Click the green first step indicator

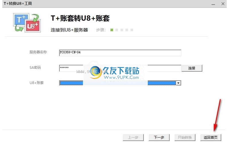pyautogui.click(x=112, y=30)
